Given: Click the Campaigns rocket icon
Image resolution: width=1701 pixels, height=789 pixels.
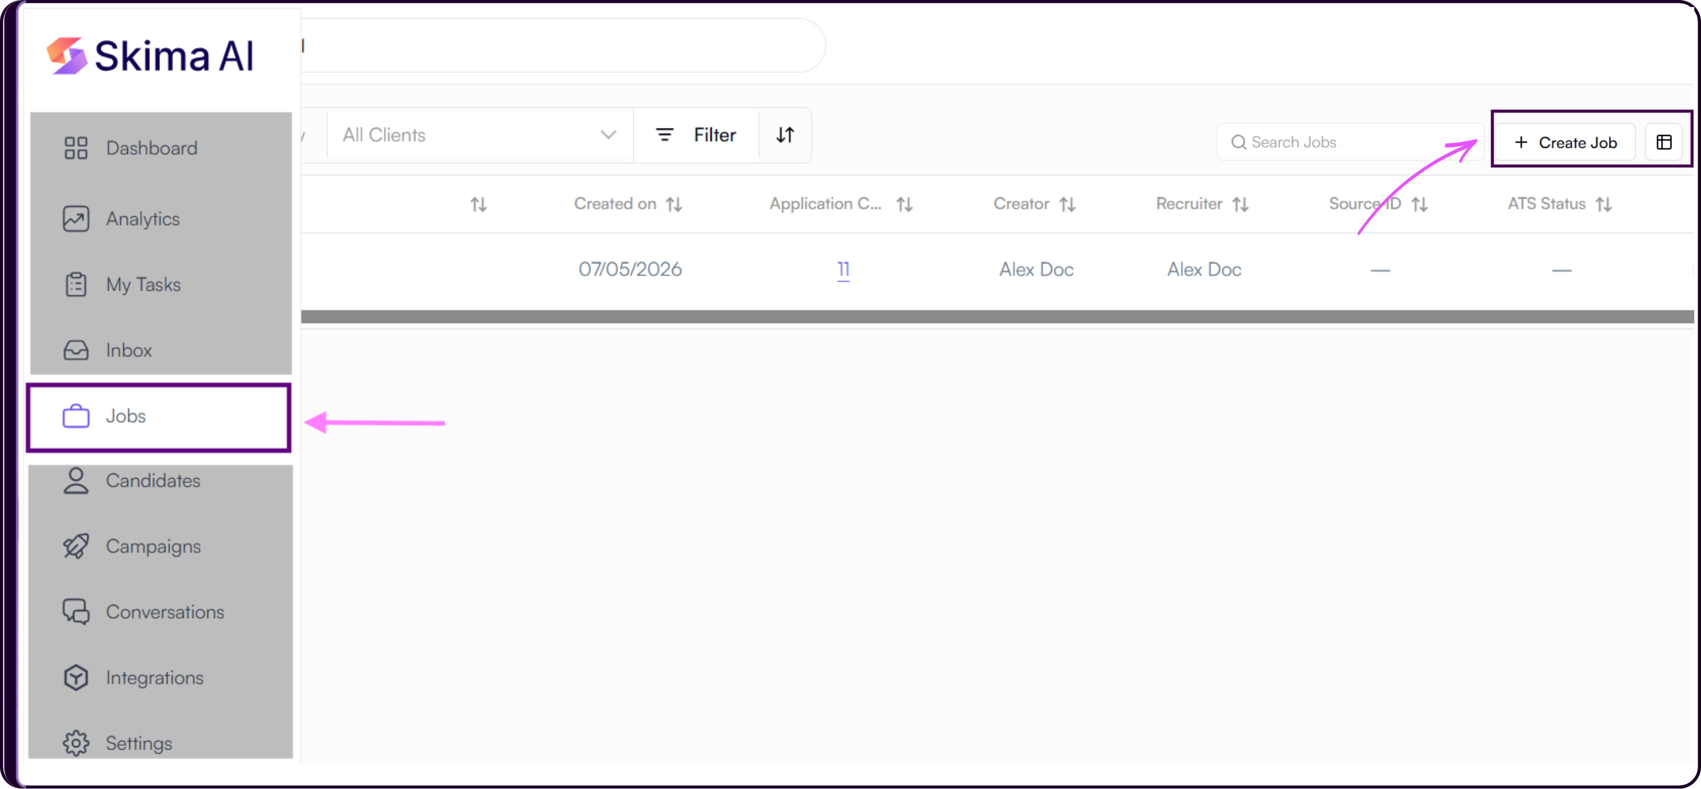Looking at the screenshot, I should point(76,546).
